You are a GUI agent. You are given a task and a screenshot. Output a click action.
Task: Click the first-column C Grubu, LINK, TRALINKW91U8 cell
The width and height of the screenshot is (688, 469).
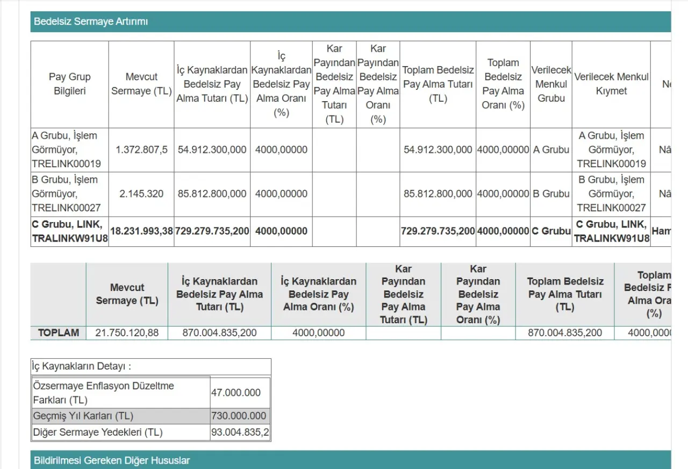pos(69,231)
